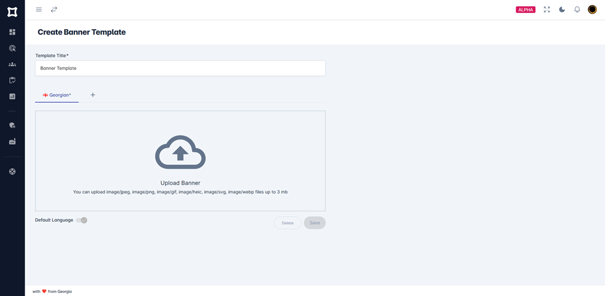Select the Georgian language tab
The height and width of the screenshot is (296, 605).
[56, 95]
